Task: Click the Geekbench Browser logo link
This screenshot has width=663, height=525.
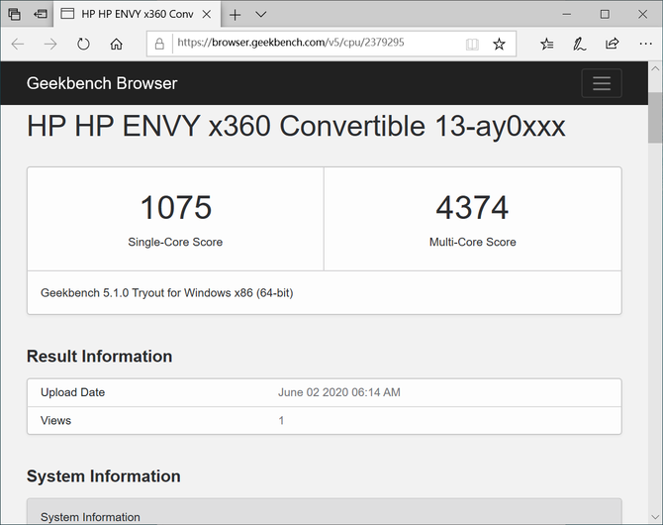Action: (102, 83)
